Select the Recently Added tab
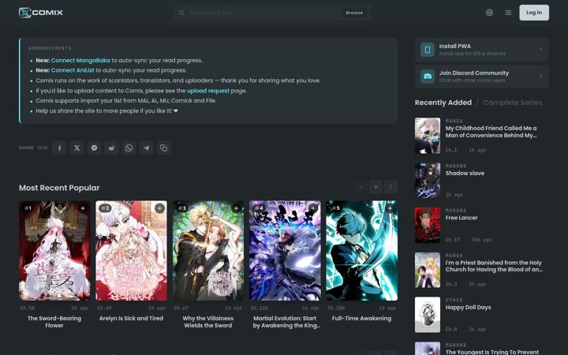This screenshot has width=568, height=355. [443, 103]
